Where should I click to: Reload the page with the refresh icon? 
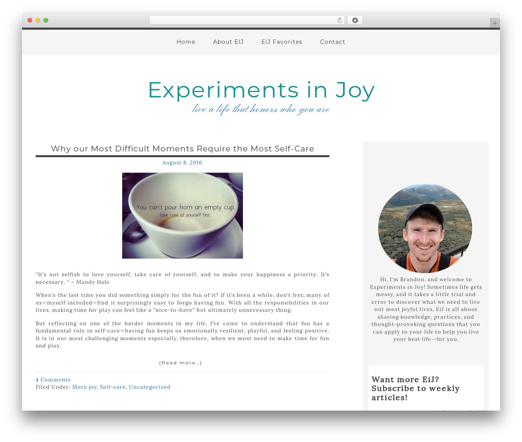click(x=339, y=20)
